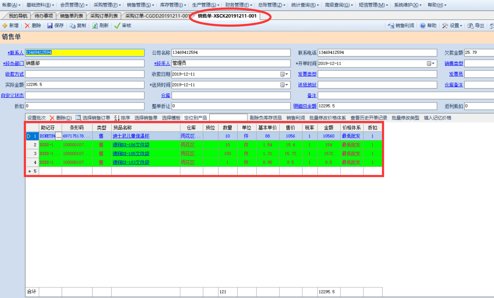Image resolution: width=494 pixels, height=298 pixels.
Task: Open the 财务管理(F) menu
Action: (238, 5)
